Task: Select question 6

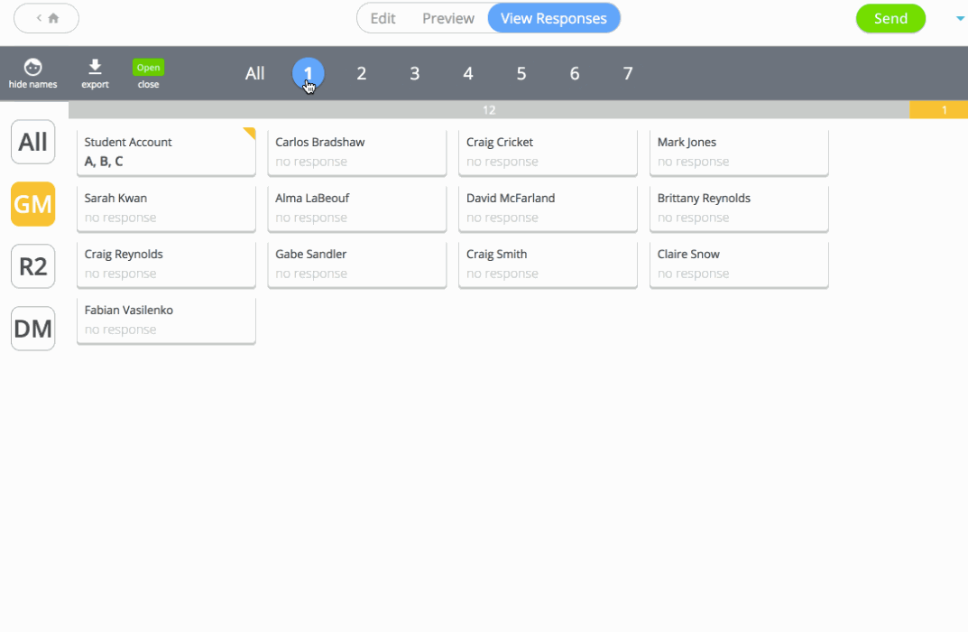Action: pos(574,73)
